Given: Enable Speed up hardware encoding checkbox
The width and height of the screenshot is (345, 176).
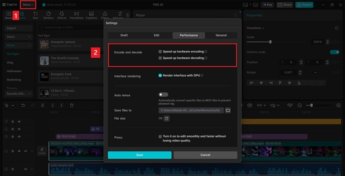Looking at the screenshot, I should click(x=160, y=52).
